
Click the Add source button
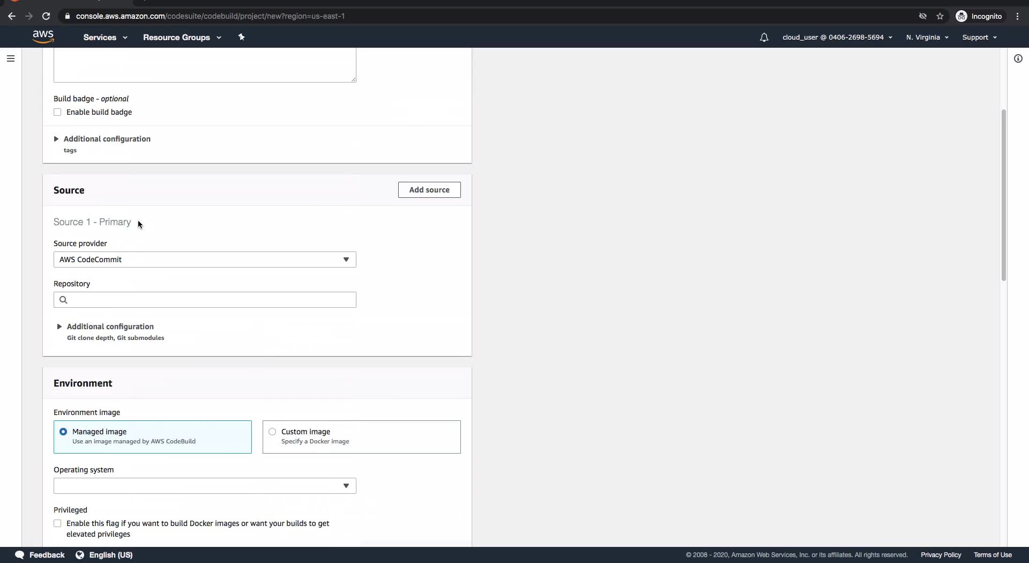(429, 190)
